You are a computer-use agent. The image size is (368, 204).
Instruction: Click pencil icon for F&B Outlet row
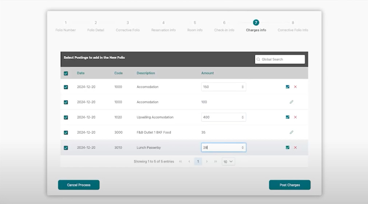point(291,132)
